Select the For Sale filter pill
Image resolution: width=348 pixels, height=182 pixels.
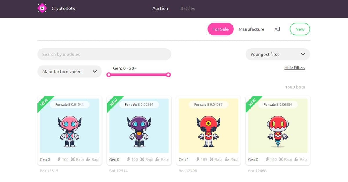[x=220, y=29]
